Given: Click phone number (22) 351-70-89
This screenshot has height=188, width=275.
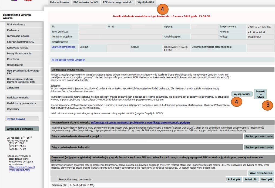Looking at the screenshot, I should point(17,149).
